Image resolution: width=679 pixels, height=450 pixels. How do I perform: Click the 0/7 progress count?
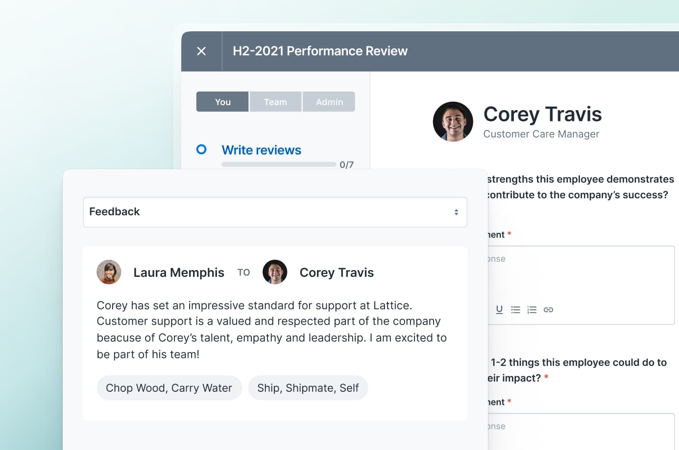[346, 165]
